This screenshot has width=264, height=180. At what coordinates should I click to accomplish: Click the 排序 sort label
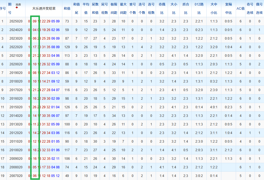click(18, 4)
